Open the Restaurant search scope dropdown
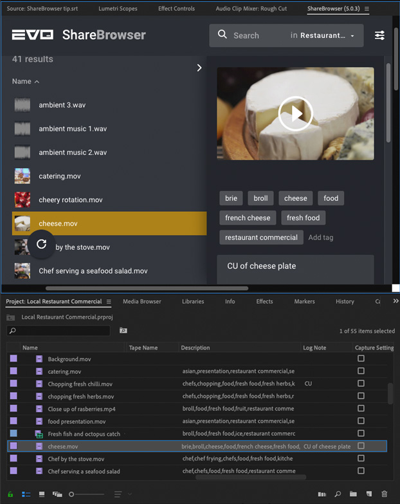 pyautogui.click(x=322, y=35)
